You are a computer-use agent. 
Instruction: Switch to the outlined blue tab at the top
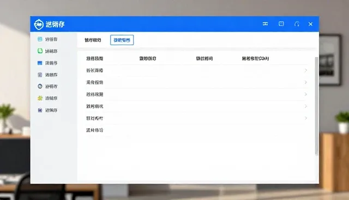[x=122, y=40]
